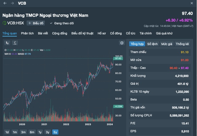197x136 pixels.
Task: Click the Thị giá vốn value 509,166.2 tỷ
Action: 180,107
